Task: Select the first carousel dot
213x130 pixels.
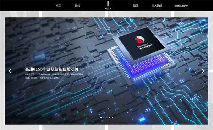Action: pyautogui.click(x=101, y=117)
